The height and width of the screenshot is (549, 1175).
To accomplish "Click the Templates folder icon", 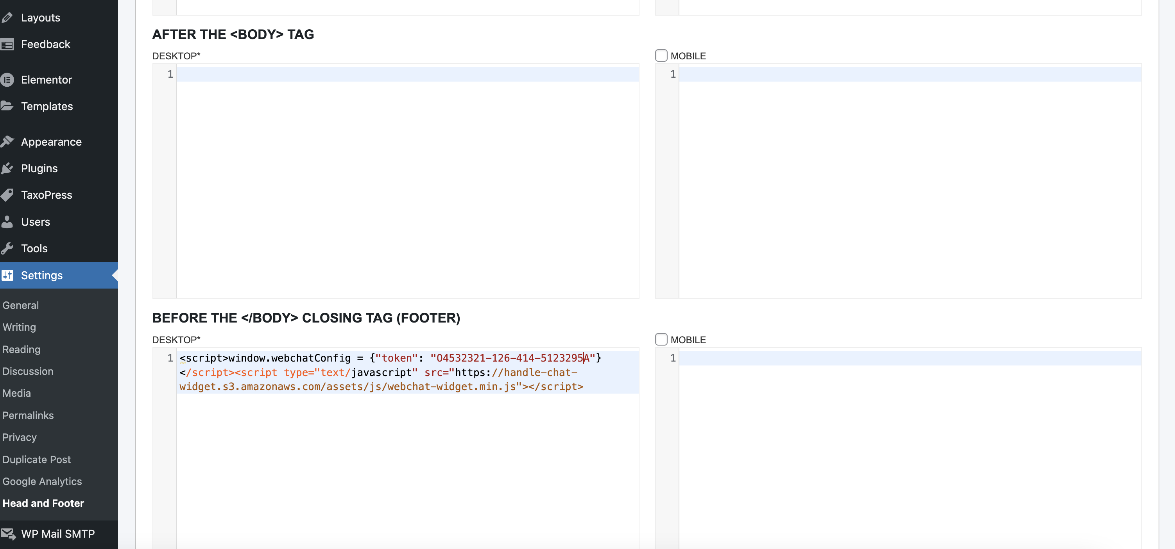I will coord(7,106).
